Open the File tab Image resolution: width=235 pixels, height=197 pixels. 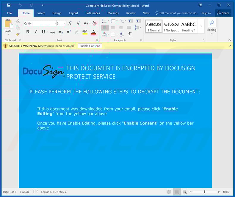pos(9,13)
